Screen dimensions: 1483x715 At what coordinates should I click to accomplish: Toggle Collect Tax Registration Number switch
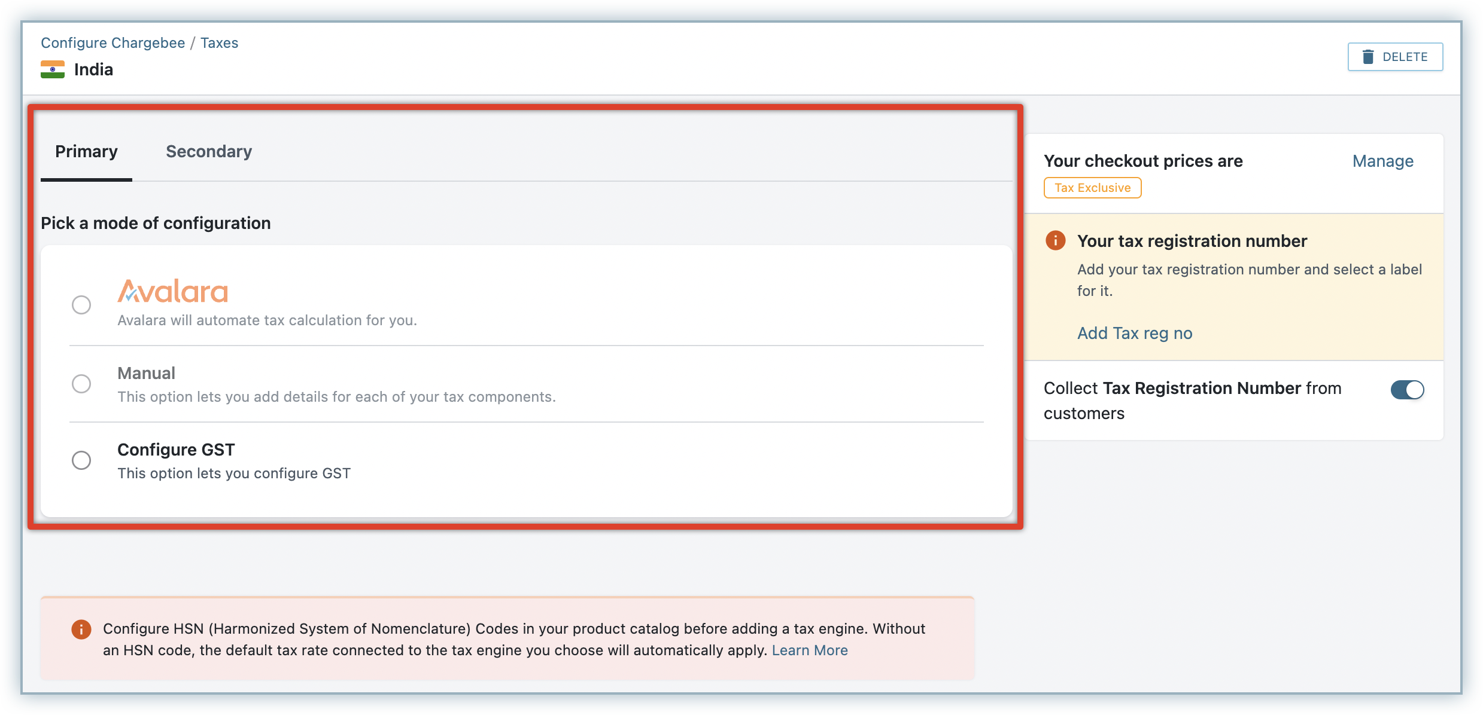[1406, 390]
